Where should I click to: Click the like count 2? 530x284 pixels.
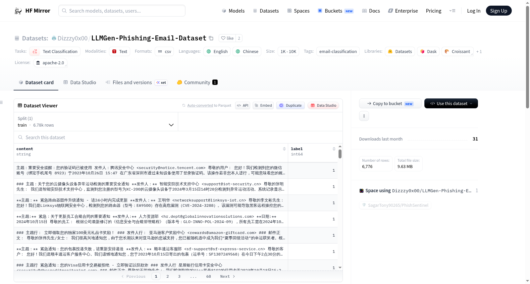(239, 38)
